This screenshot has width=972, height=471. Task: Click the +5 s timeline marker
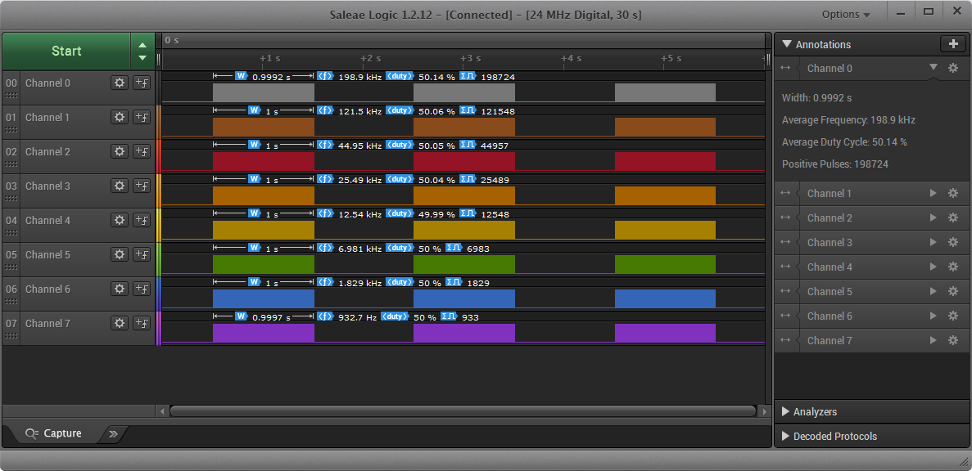coord(671,58)
